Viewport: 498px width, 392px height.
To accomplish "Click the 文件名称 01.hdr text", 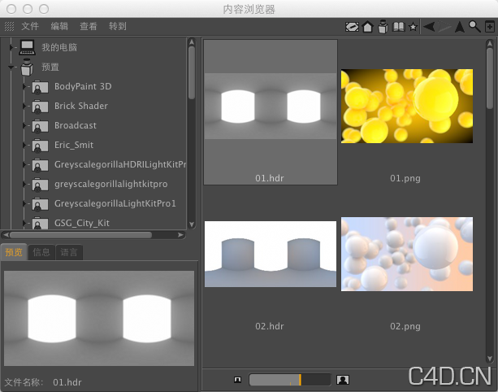I will point(43,382).
